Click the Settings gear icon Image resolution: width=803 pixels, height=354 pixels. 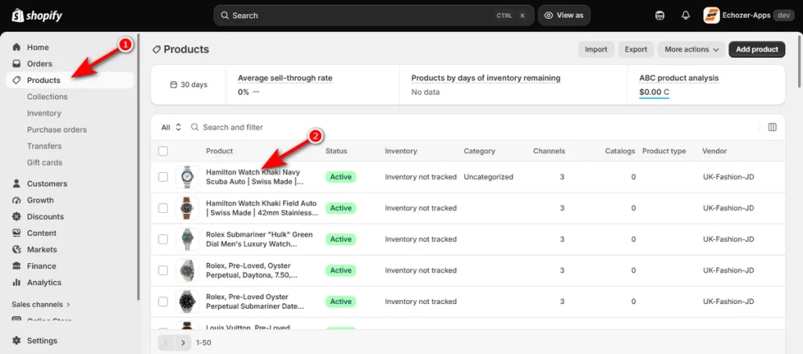17,341
